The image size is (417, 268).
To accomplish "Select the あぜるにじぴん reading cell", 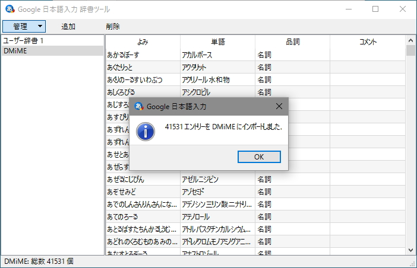I will [x=143, y=180].
